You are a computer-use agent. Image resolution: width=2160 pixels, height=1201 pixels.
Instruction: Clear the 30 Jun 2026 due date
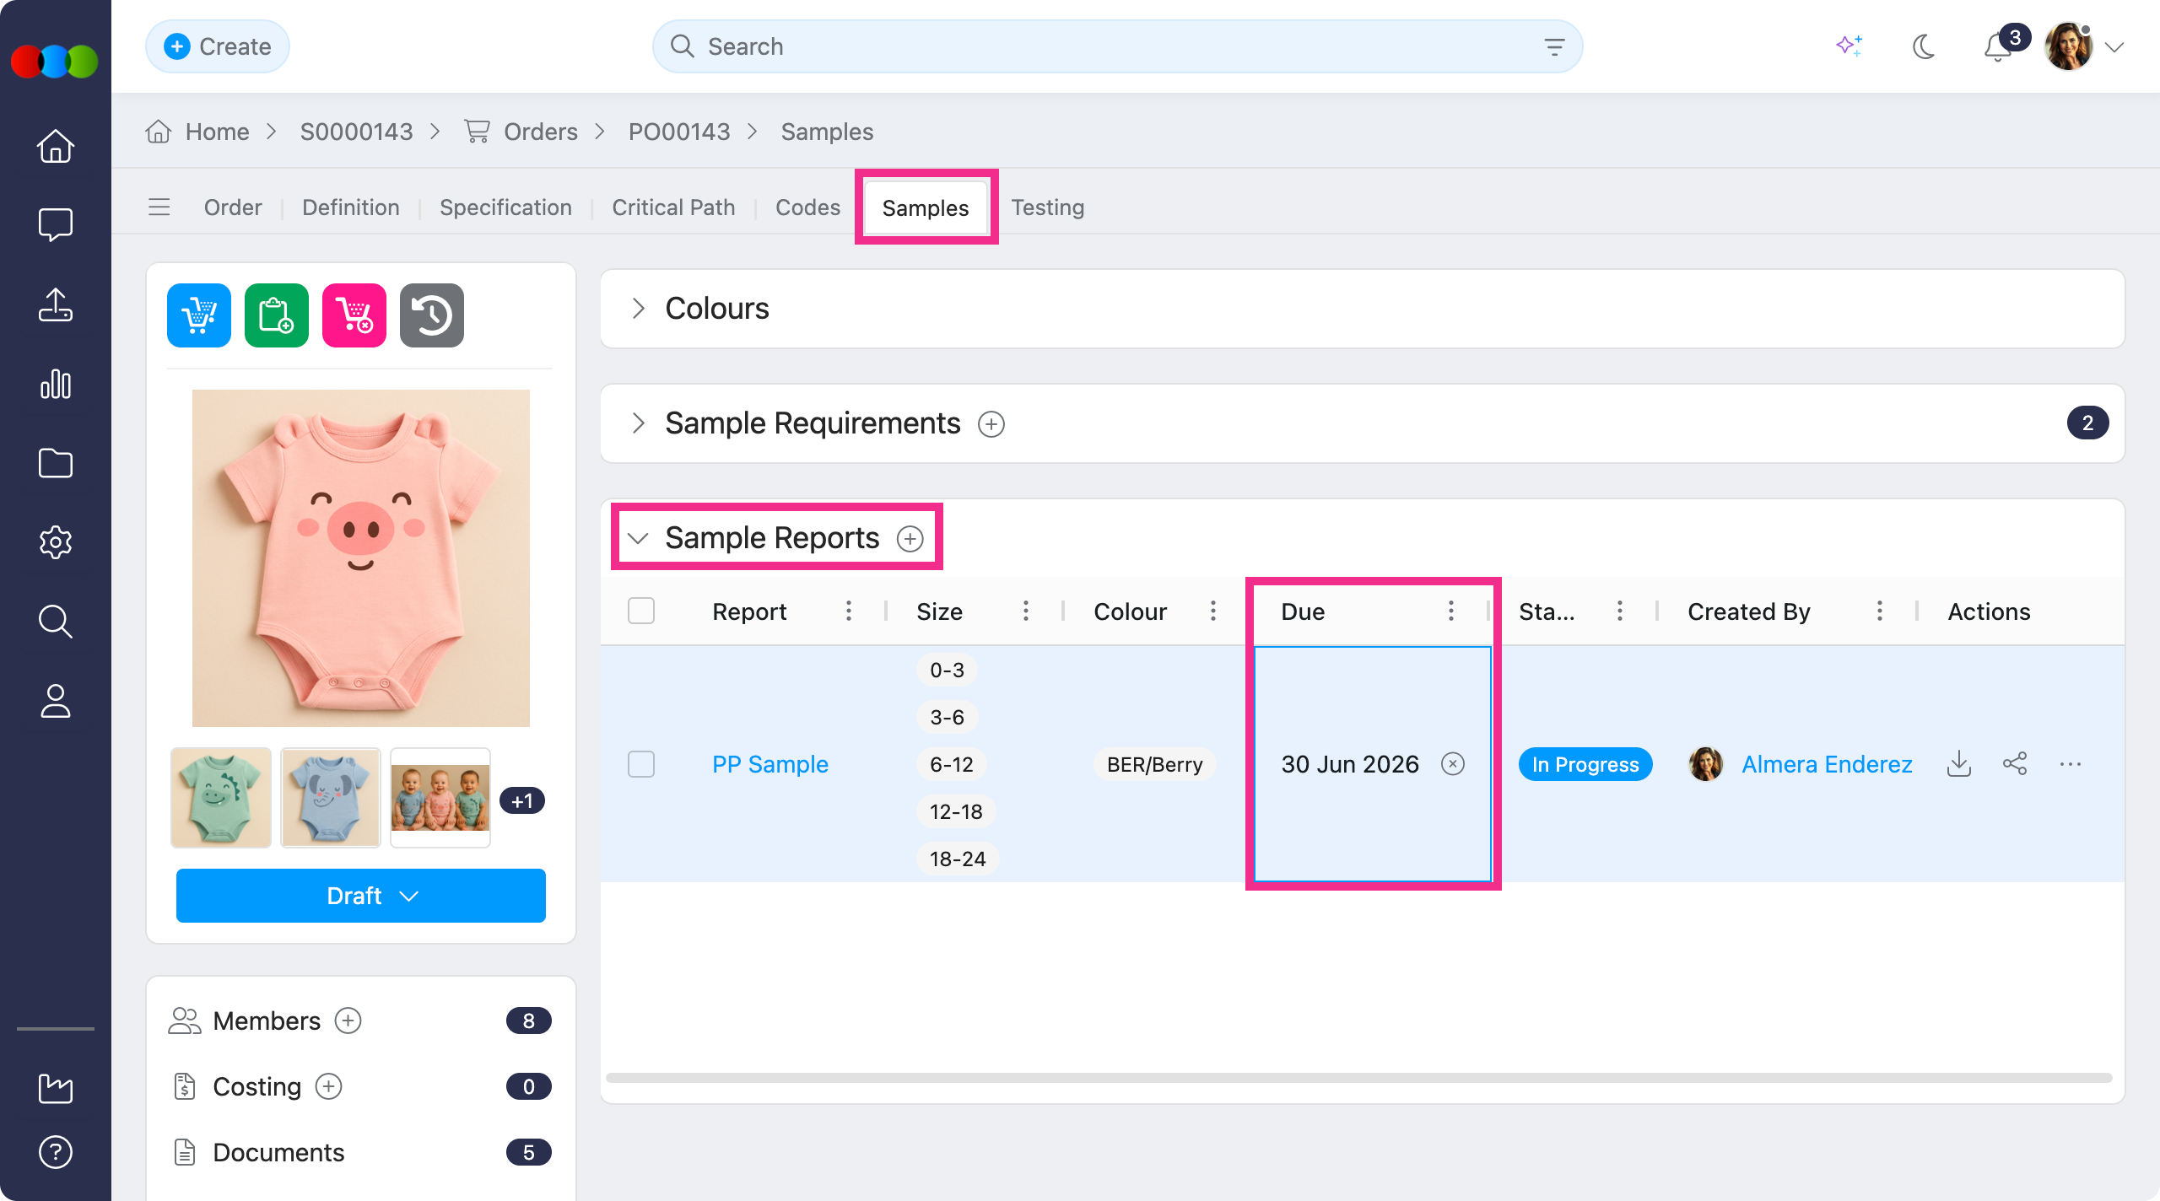[1453, 764]
